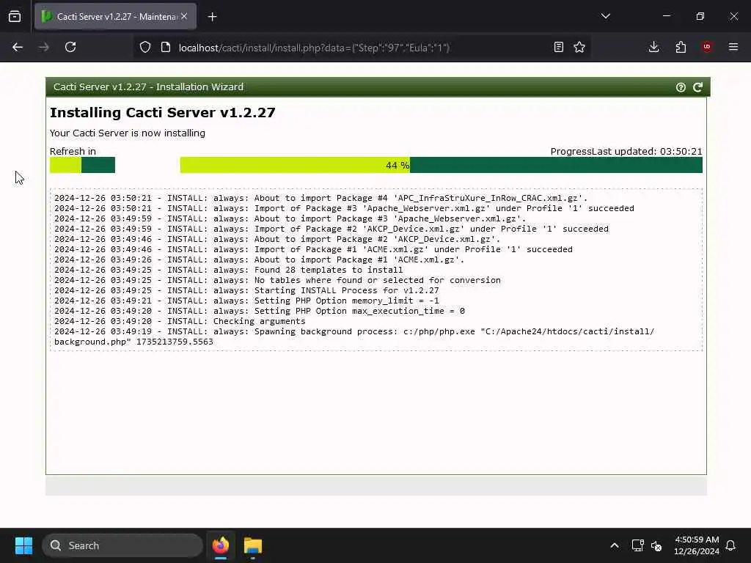Show hidden system tray icons chevron

pos(615,545)
